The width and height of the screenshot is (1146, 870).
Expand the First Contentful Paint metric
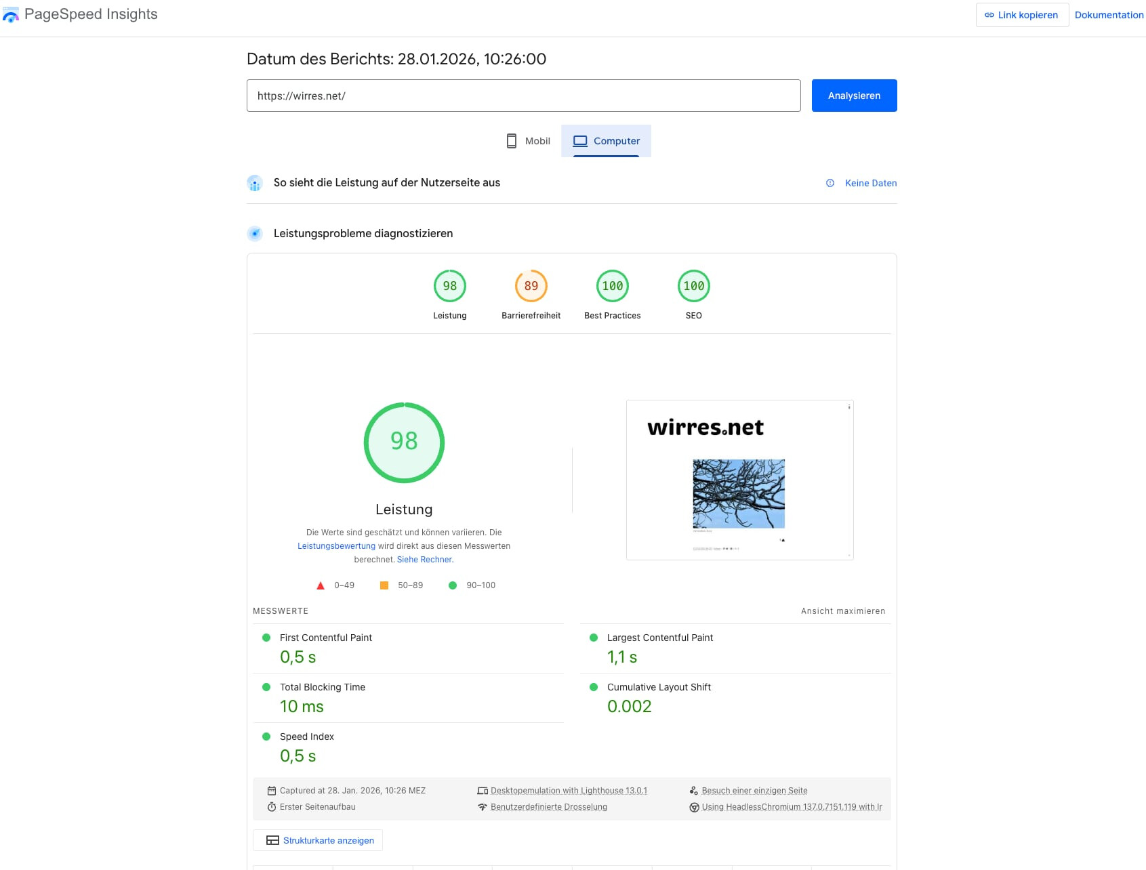pyautogui.click(x=326, y=638)
